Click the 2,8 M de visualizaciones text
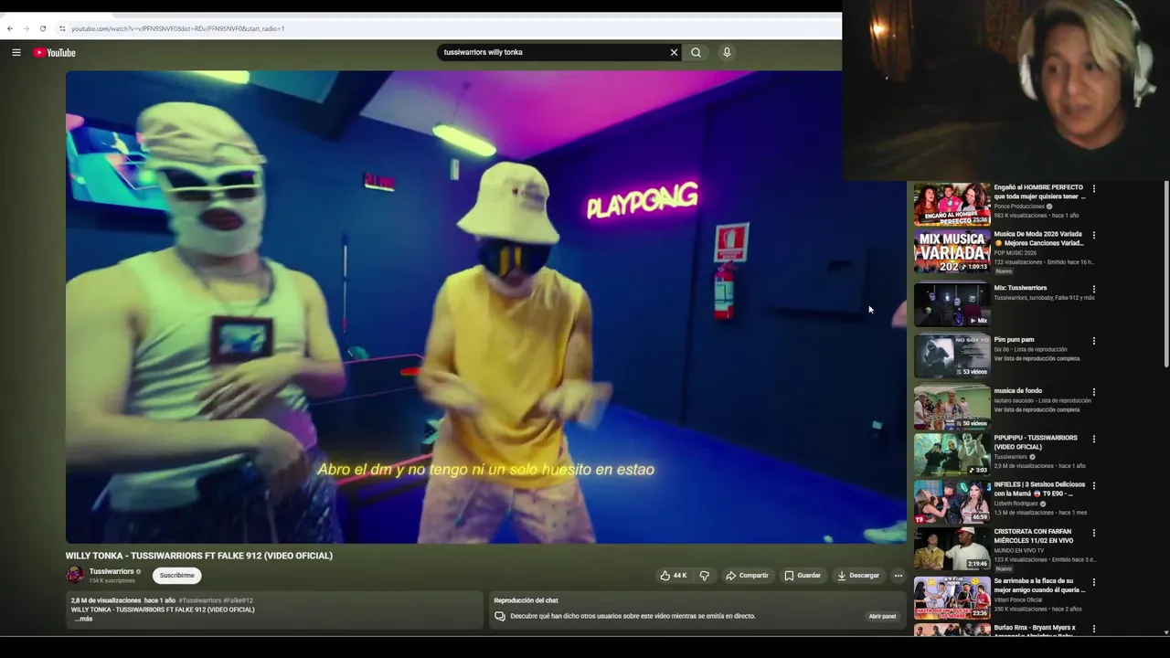Viewport: 1170px width, 658px height. point(106,600)
